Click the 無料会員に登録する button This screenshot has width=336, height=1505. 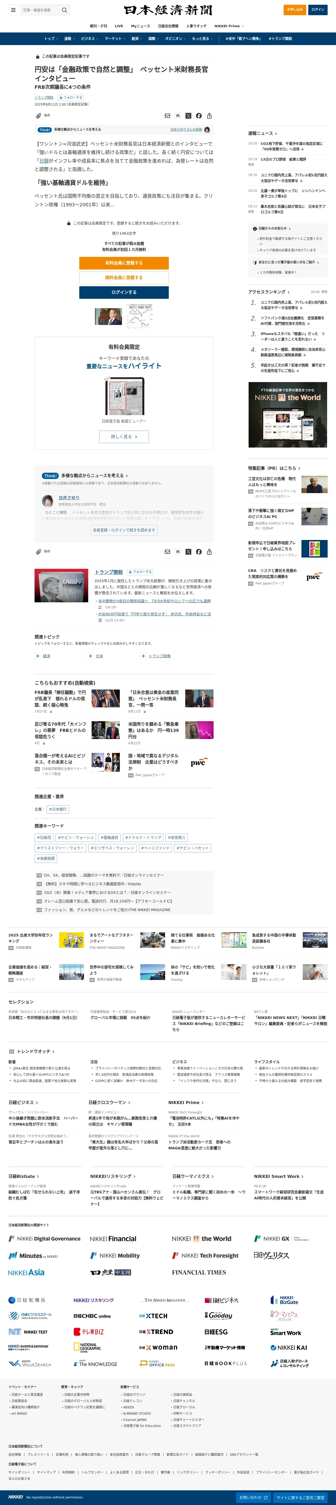[x=124, y=278]
